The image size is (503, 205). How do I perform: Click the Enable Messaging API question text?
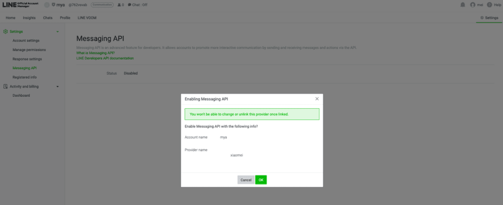(222, 126)
